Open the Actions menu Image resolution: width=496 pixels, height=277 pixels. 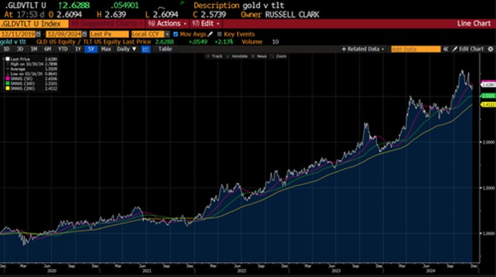coord(168,24)
